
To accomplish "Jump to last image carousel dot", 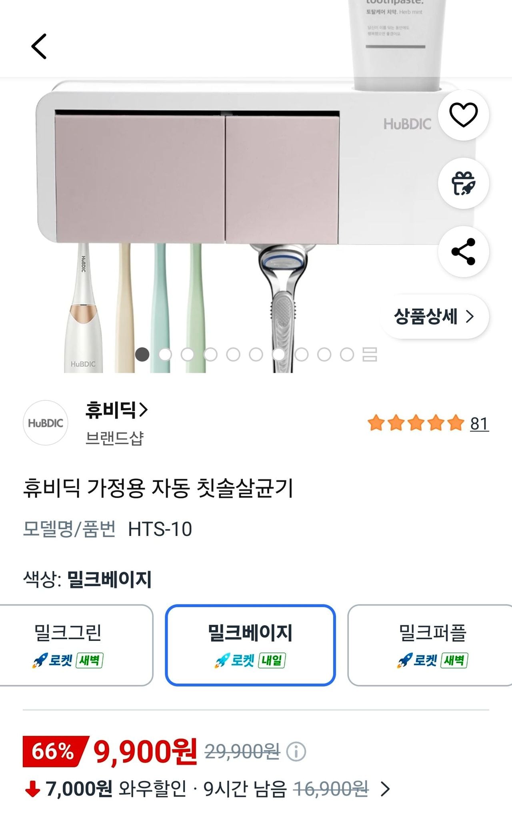I will pyautogui.click(x=347, y=354).
